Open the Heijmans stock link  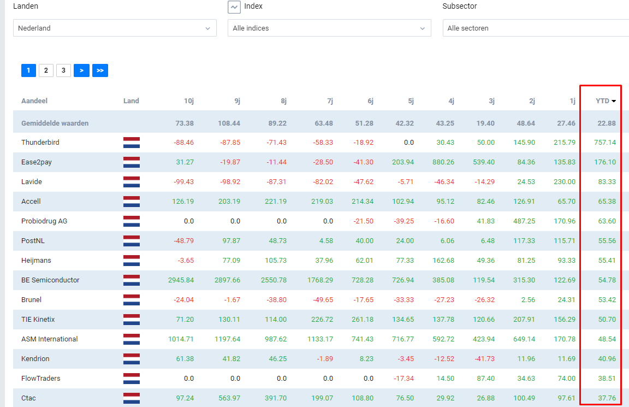point(36,261)
